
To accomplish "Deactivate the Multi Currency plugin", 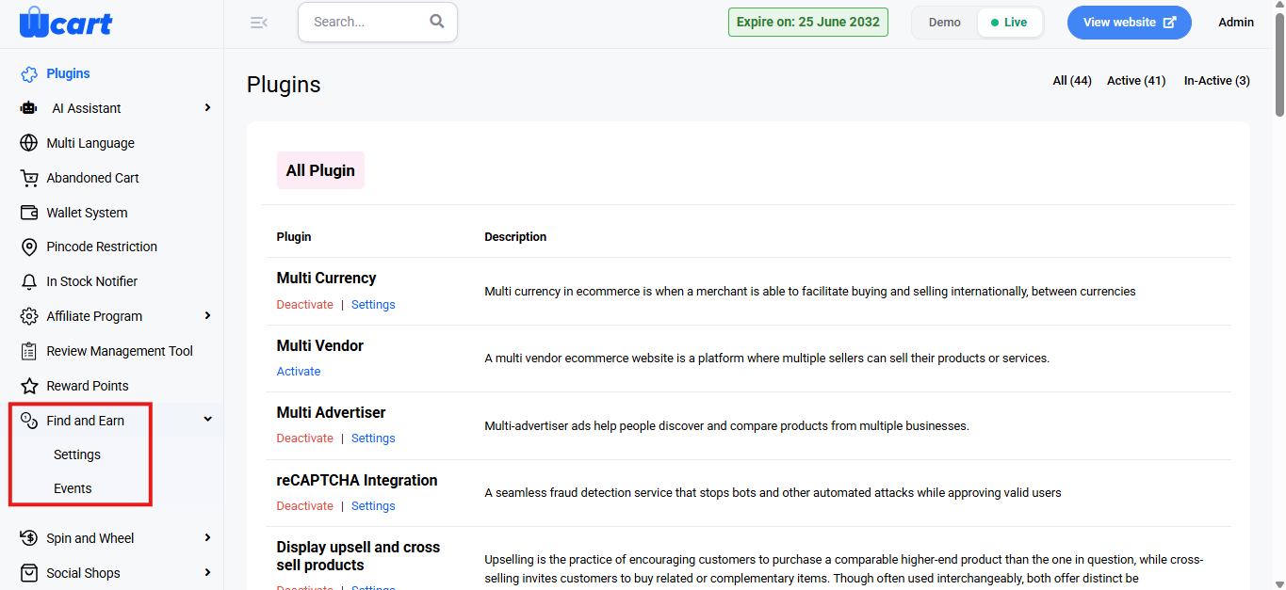I will (304, 305).
